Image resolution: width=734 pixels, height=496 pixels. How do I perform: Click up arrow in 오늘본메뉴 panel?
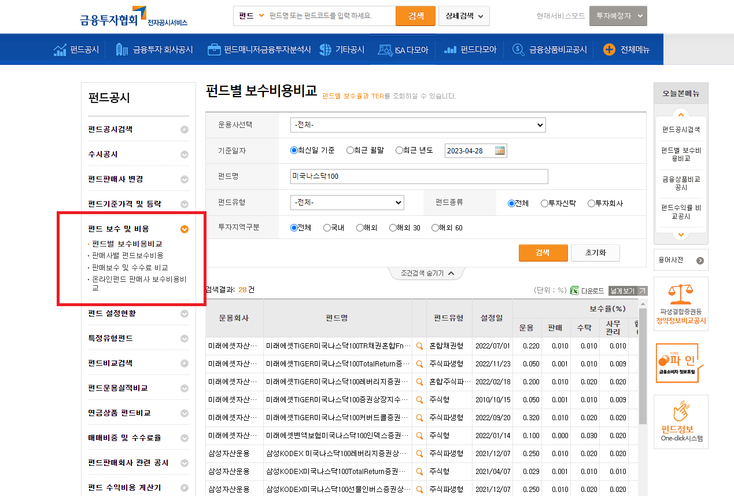pyautogui.click(x=681, y=114)
